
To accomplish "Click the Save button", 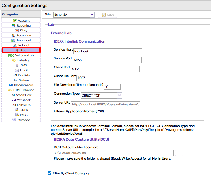I will 108,15.
